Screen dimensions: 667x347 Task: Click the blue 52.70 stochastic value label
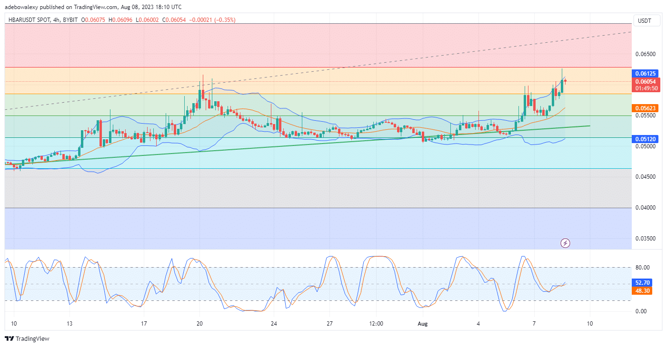pyautogui.click(x=642, y=282)
